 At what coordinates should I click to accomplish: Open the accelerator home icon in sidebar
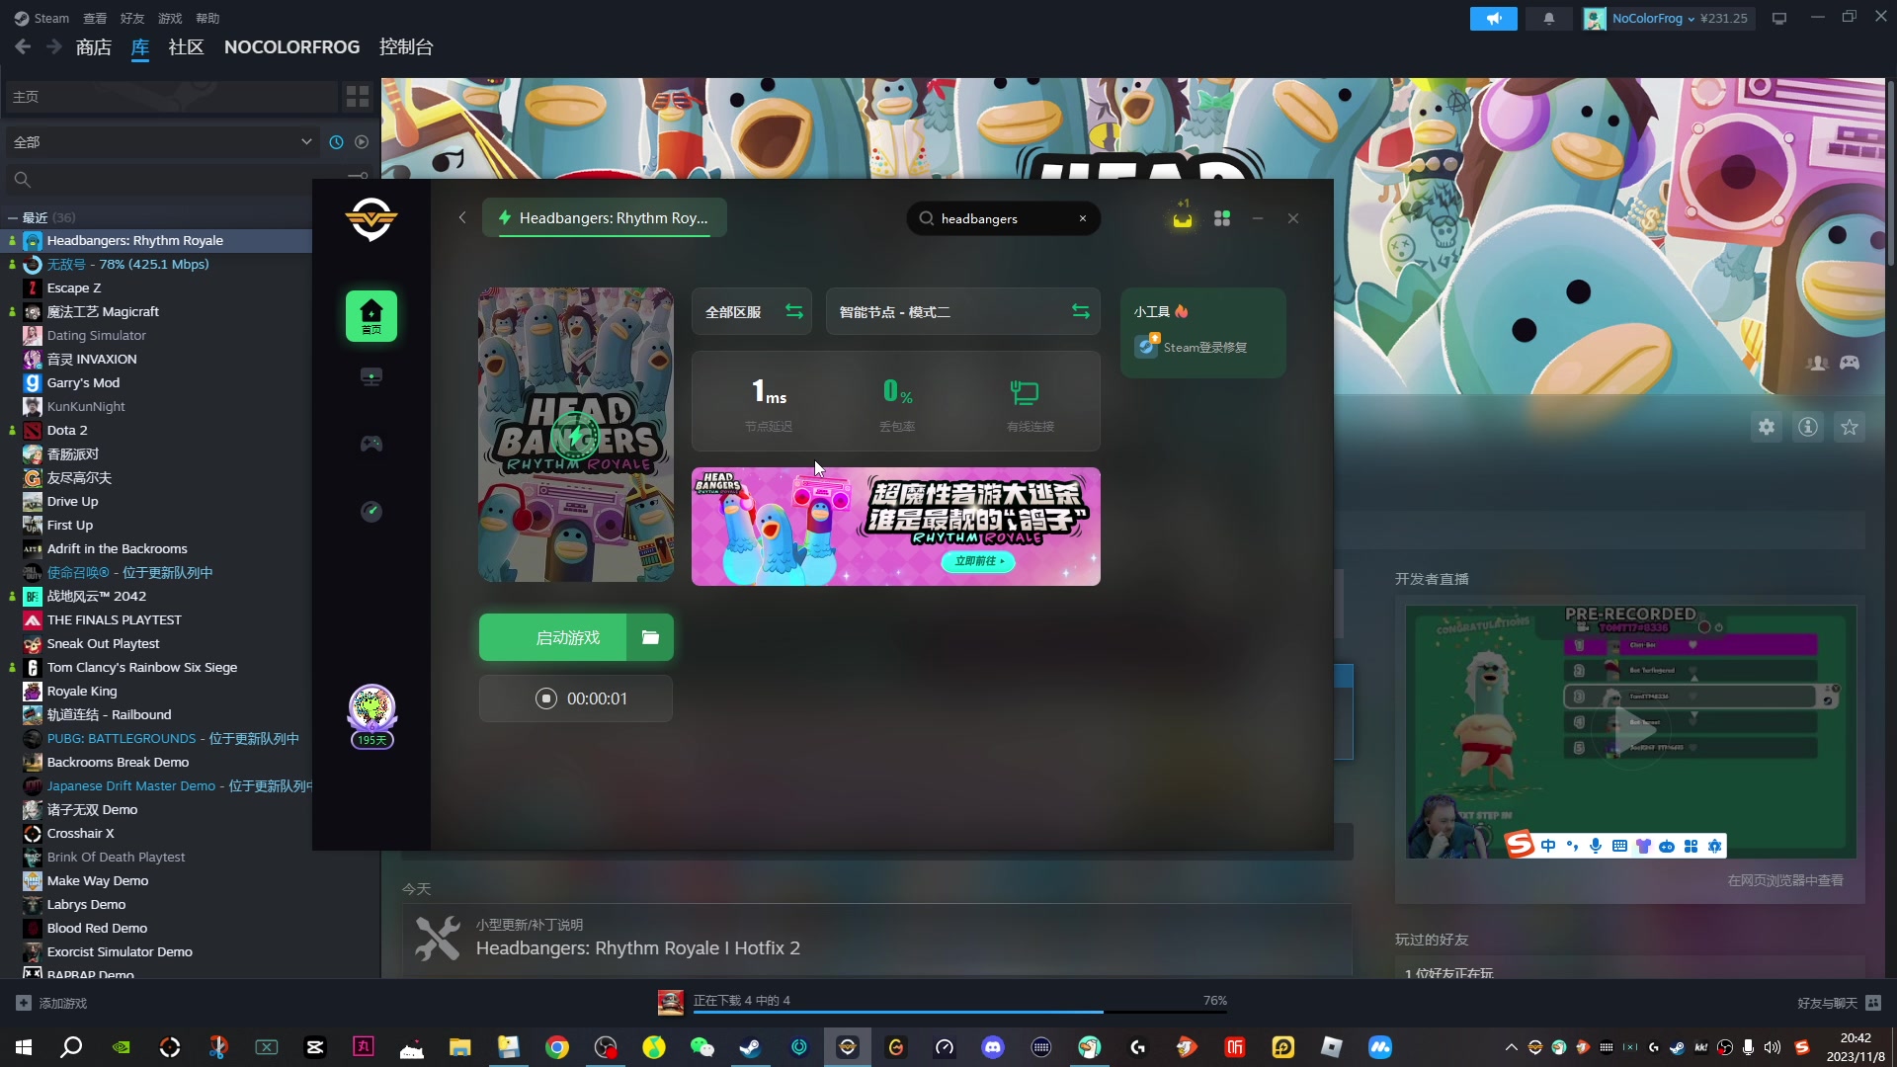[x=371, y=316]
